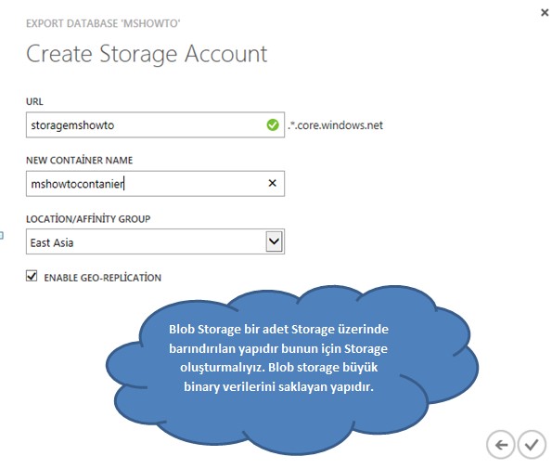552x469 pixels.
Task: Click the NEW CONTAINER NAME label
Action: pos(80,160)
